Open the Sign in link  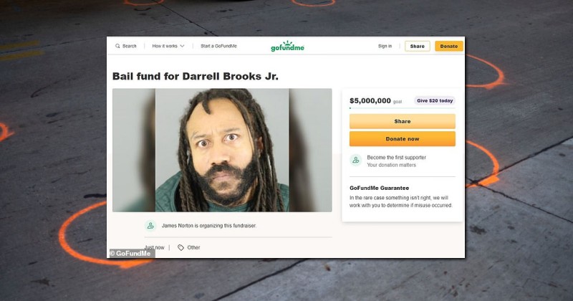point(385,46)
